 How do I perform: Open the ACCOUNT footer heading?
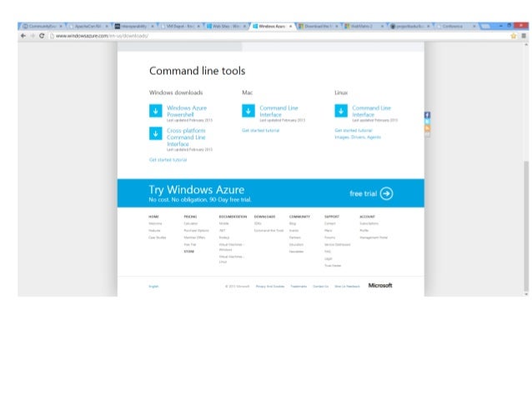[367, 217]
